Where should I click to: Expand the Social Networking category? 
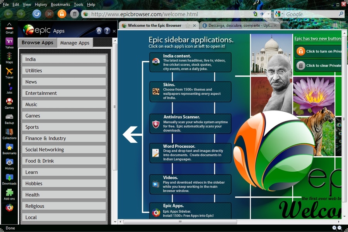click(64, 150)
